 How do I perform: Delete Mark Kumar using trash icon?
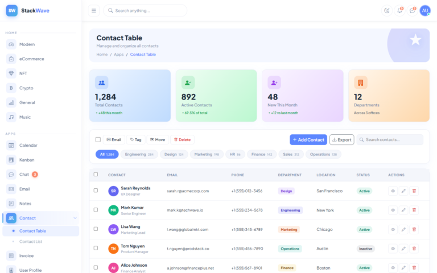pos(414,210)
